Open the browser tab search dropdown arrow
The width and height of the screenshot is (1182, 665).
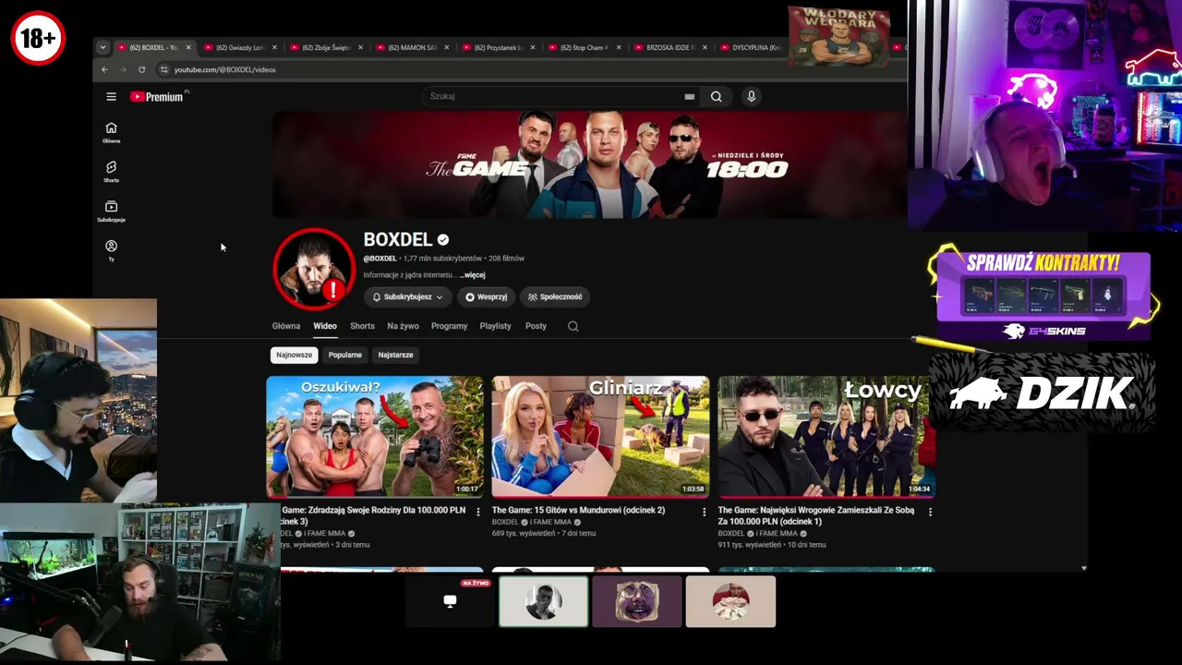(x=103, y=47)
